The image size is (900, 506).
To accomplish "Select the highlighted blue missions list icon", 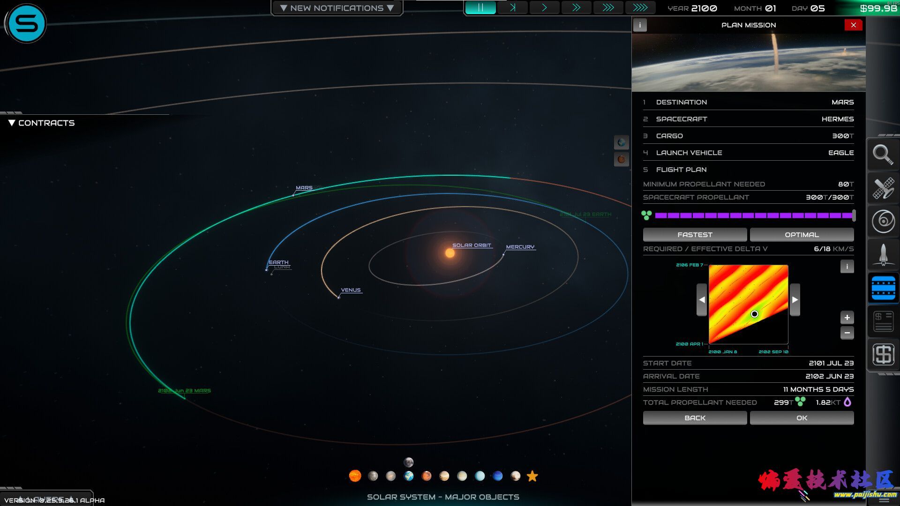I will tap(883, 288).
